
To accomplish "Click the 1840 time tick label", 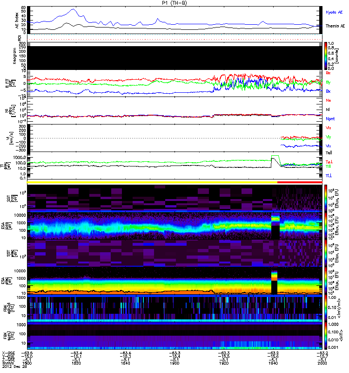I will tap(125, 363).
